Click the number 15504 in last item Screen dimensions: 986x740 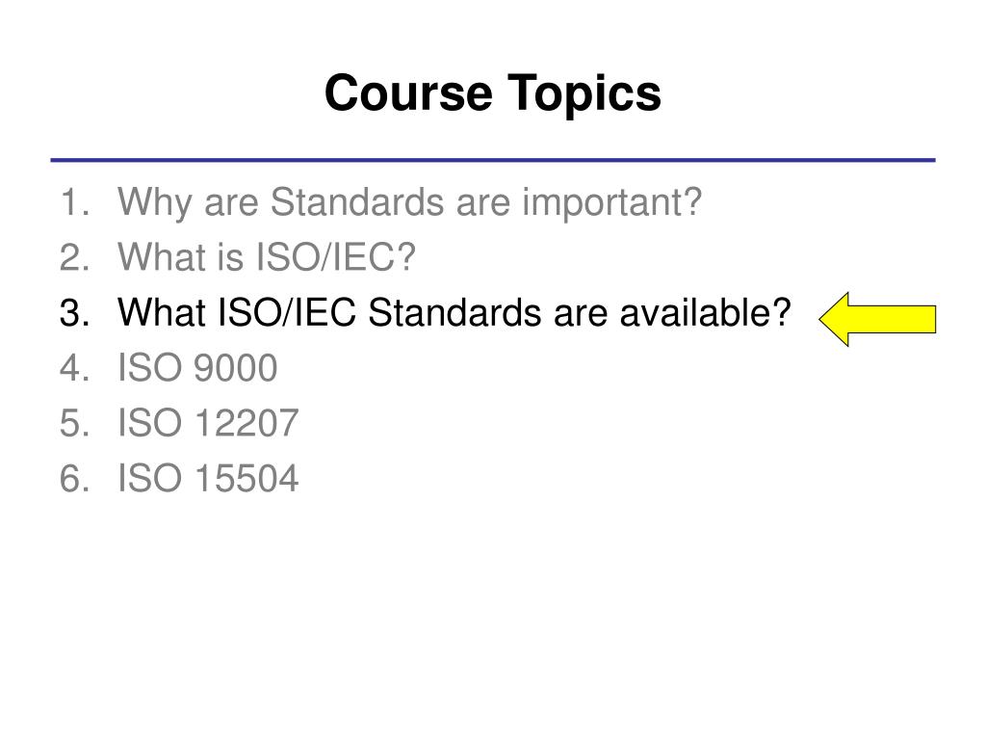246,478
